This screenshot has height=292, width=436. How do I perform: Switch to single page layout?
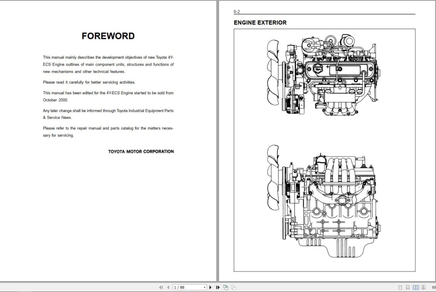tap(400, 287)
